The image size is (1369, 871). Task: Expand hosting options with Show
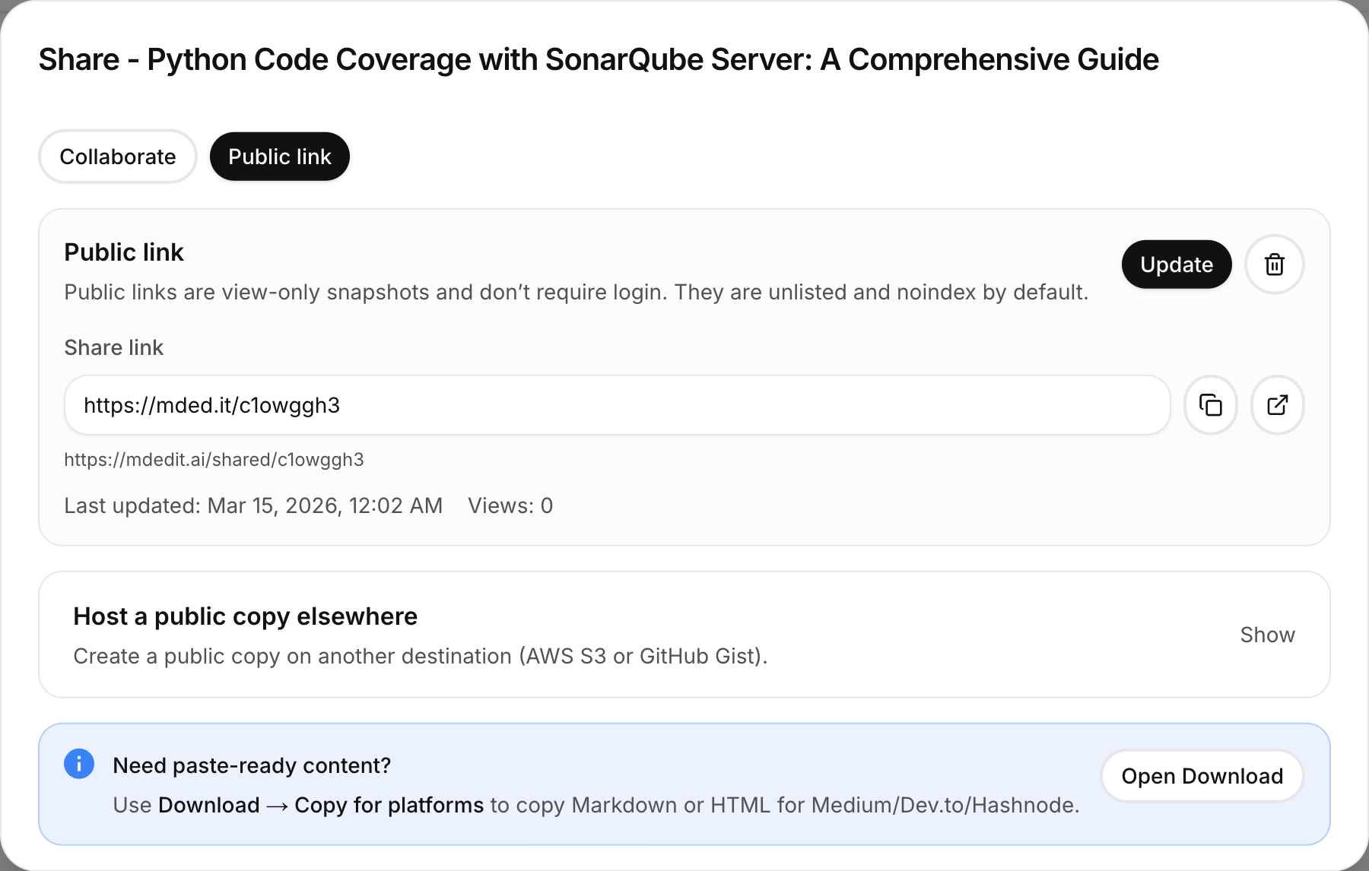tap(1267, 635)
